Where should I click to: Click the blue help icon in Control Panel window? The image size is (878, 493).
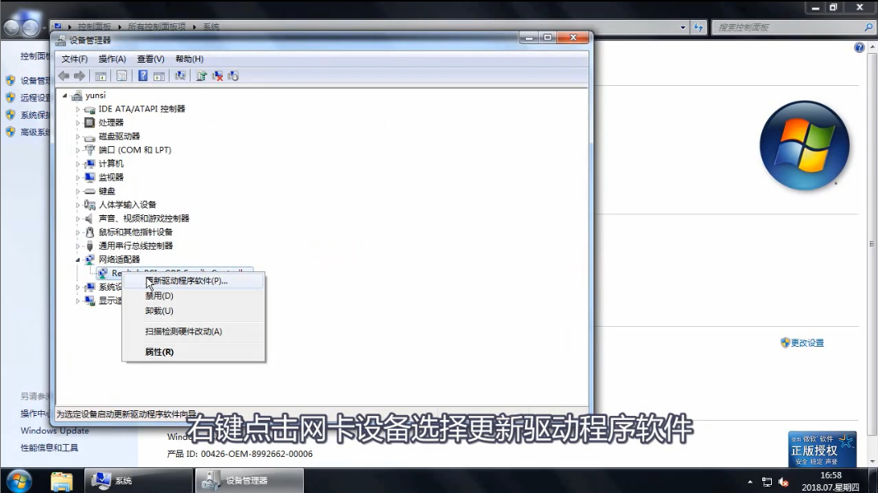[x=859, y=48]
